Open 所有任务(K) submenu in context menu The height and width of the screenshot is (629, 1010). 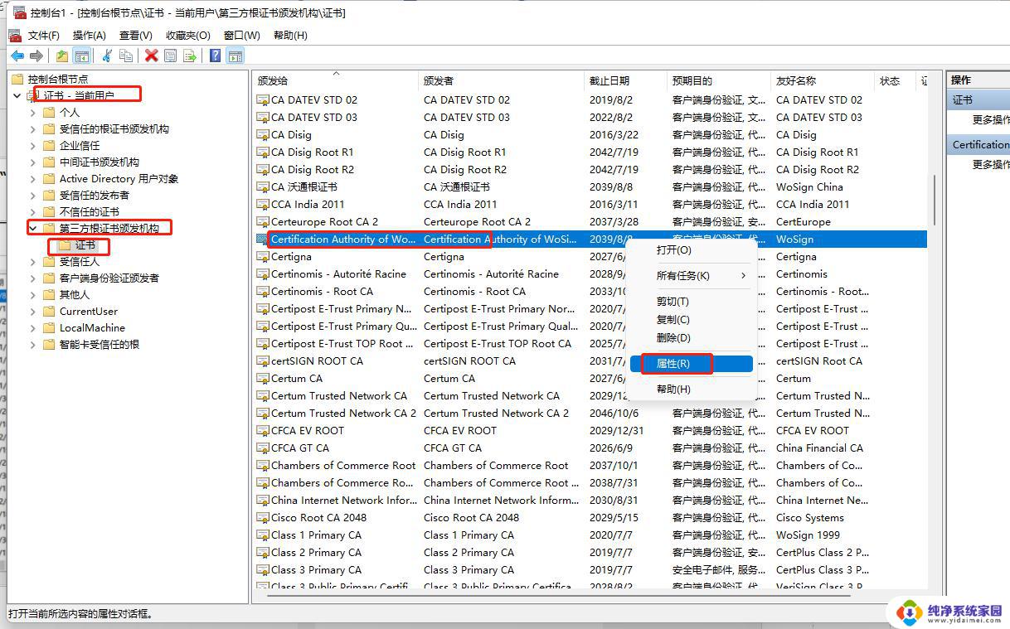pyautogui.click(x=692, y=275)
